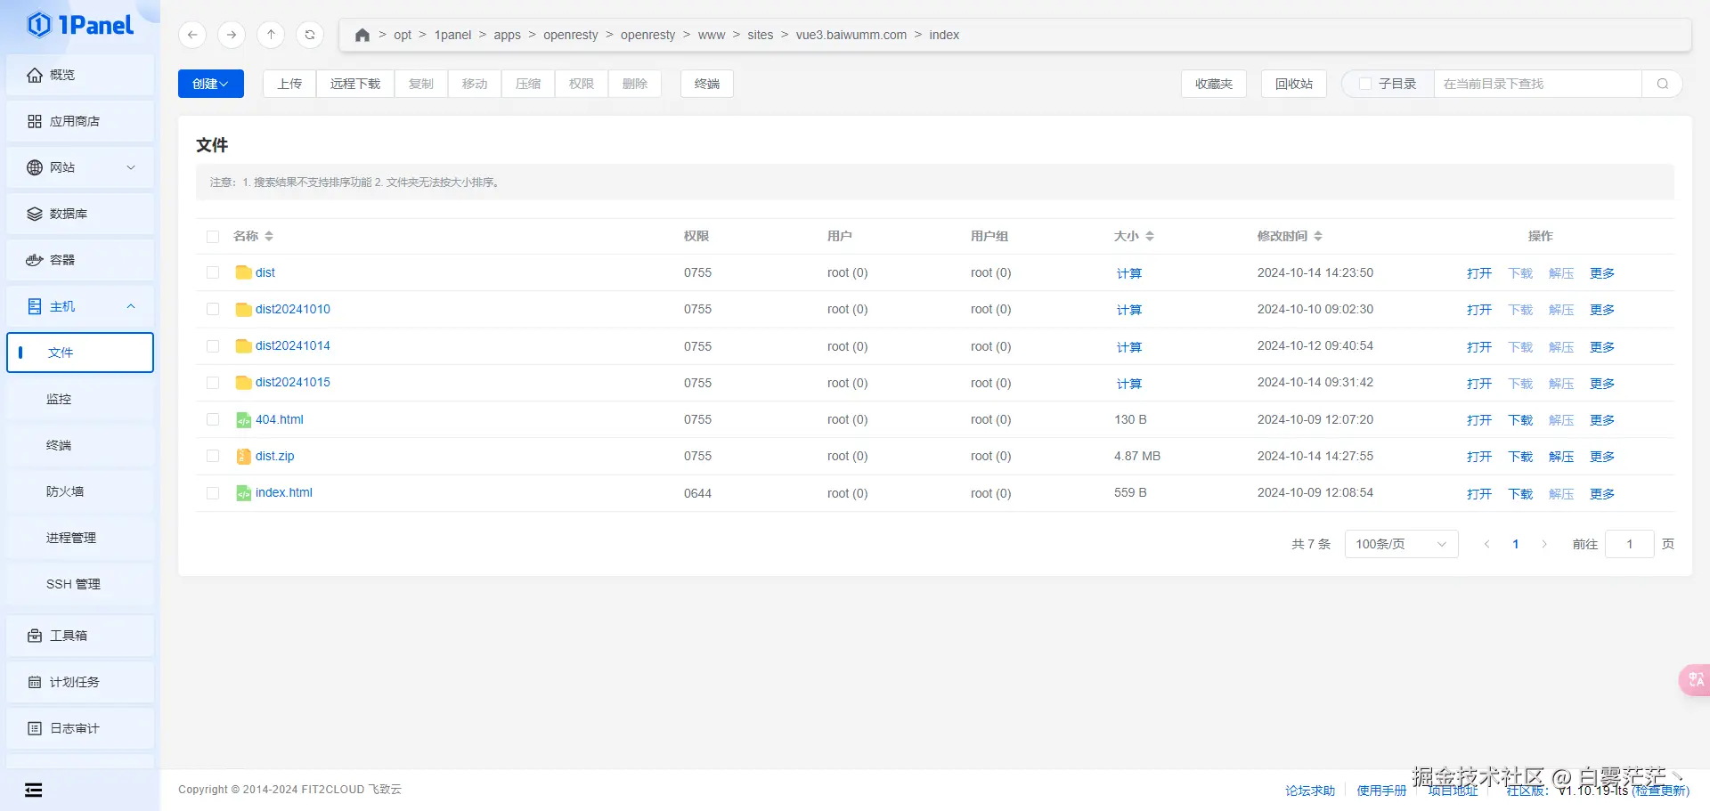This screenshot has width=1710, height=811.
Task: Click the dist20241014 folder icon
Action: [x=243, y=345]
